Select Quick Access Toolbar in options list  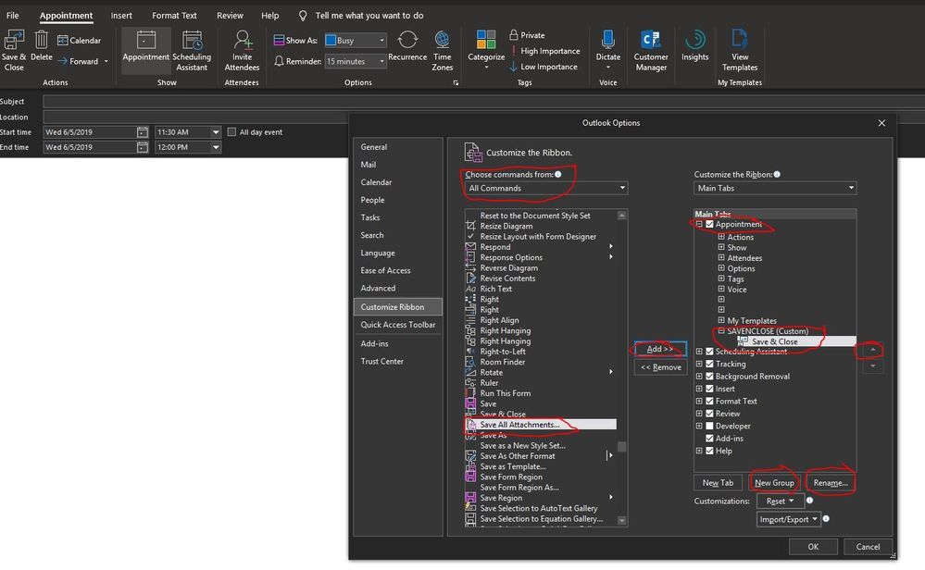pos(398,325)
